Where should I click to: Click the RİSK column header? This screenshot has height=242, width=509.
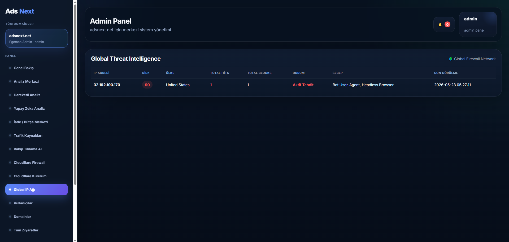coord(146,73)
